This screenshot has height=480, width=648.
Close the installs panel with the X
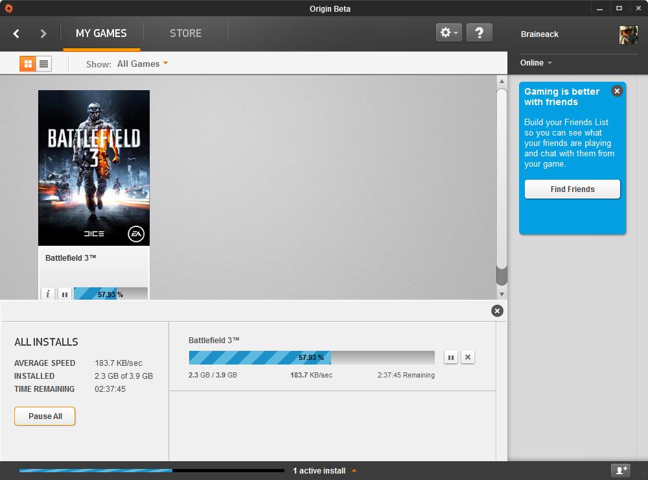497,311
